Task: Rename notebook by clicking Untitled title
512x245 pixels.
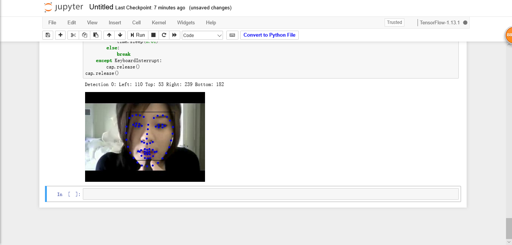Action: [101, 7]
